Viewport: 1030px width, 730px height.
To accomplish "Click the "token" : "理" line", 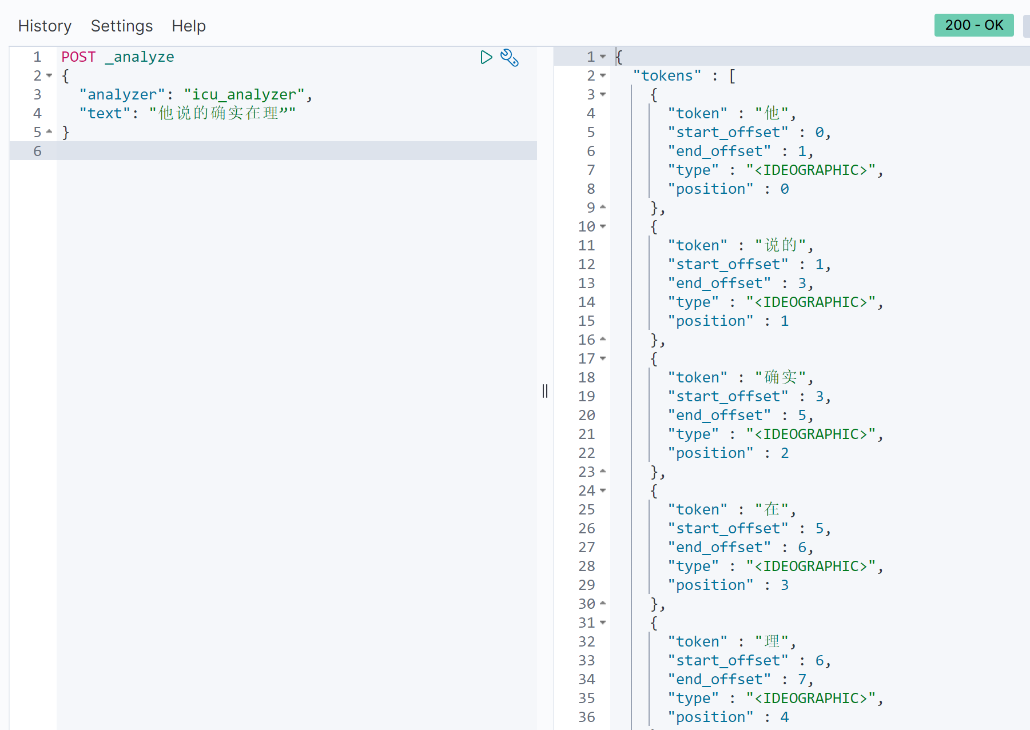I will click(732, 641).
